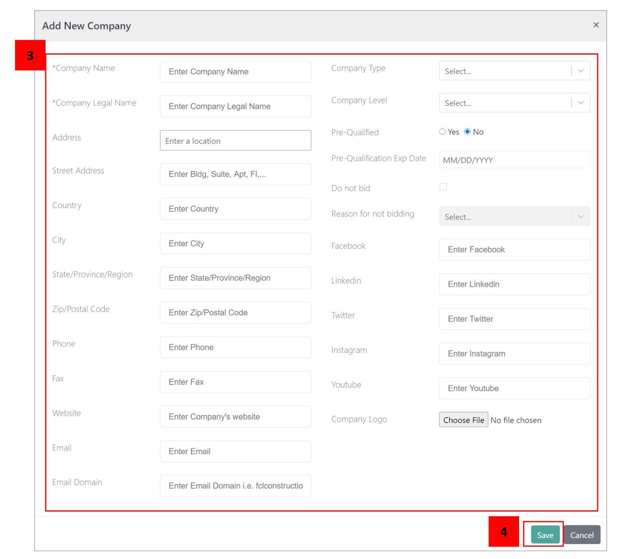Image resolution: width=622 pixels, height=559 pixels.
Task: Click the Company Legal Name field
Action: [235, 106]
